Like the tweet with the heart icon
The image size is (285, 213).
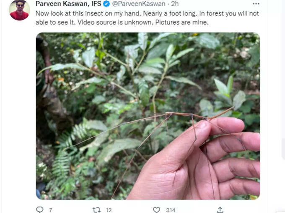[x=156, y=210]
